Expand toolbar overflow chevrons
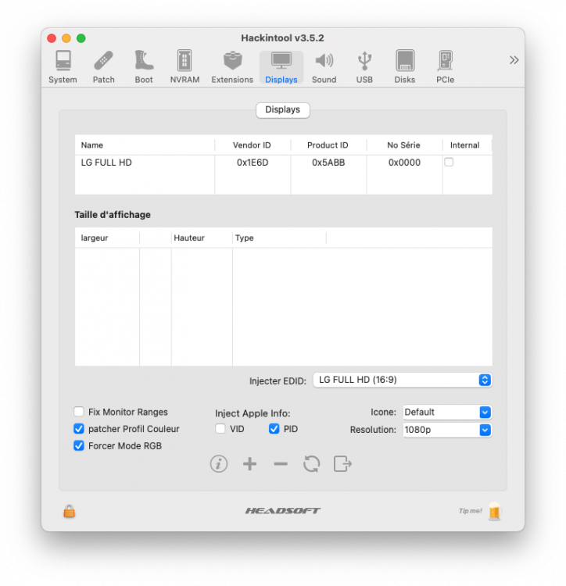566x586 pixels. [514, 60]
